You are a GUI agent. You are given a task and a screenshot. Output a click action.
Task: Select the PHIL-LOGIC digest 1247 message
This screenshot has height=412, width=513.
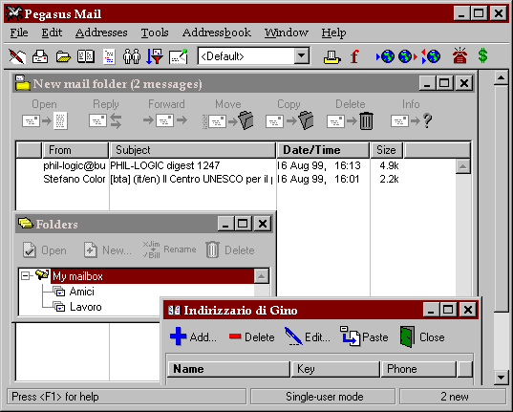236,165
